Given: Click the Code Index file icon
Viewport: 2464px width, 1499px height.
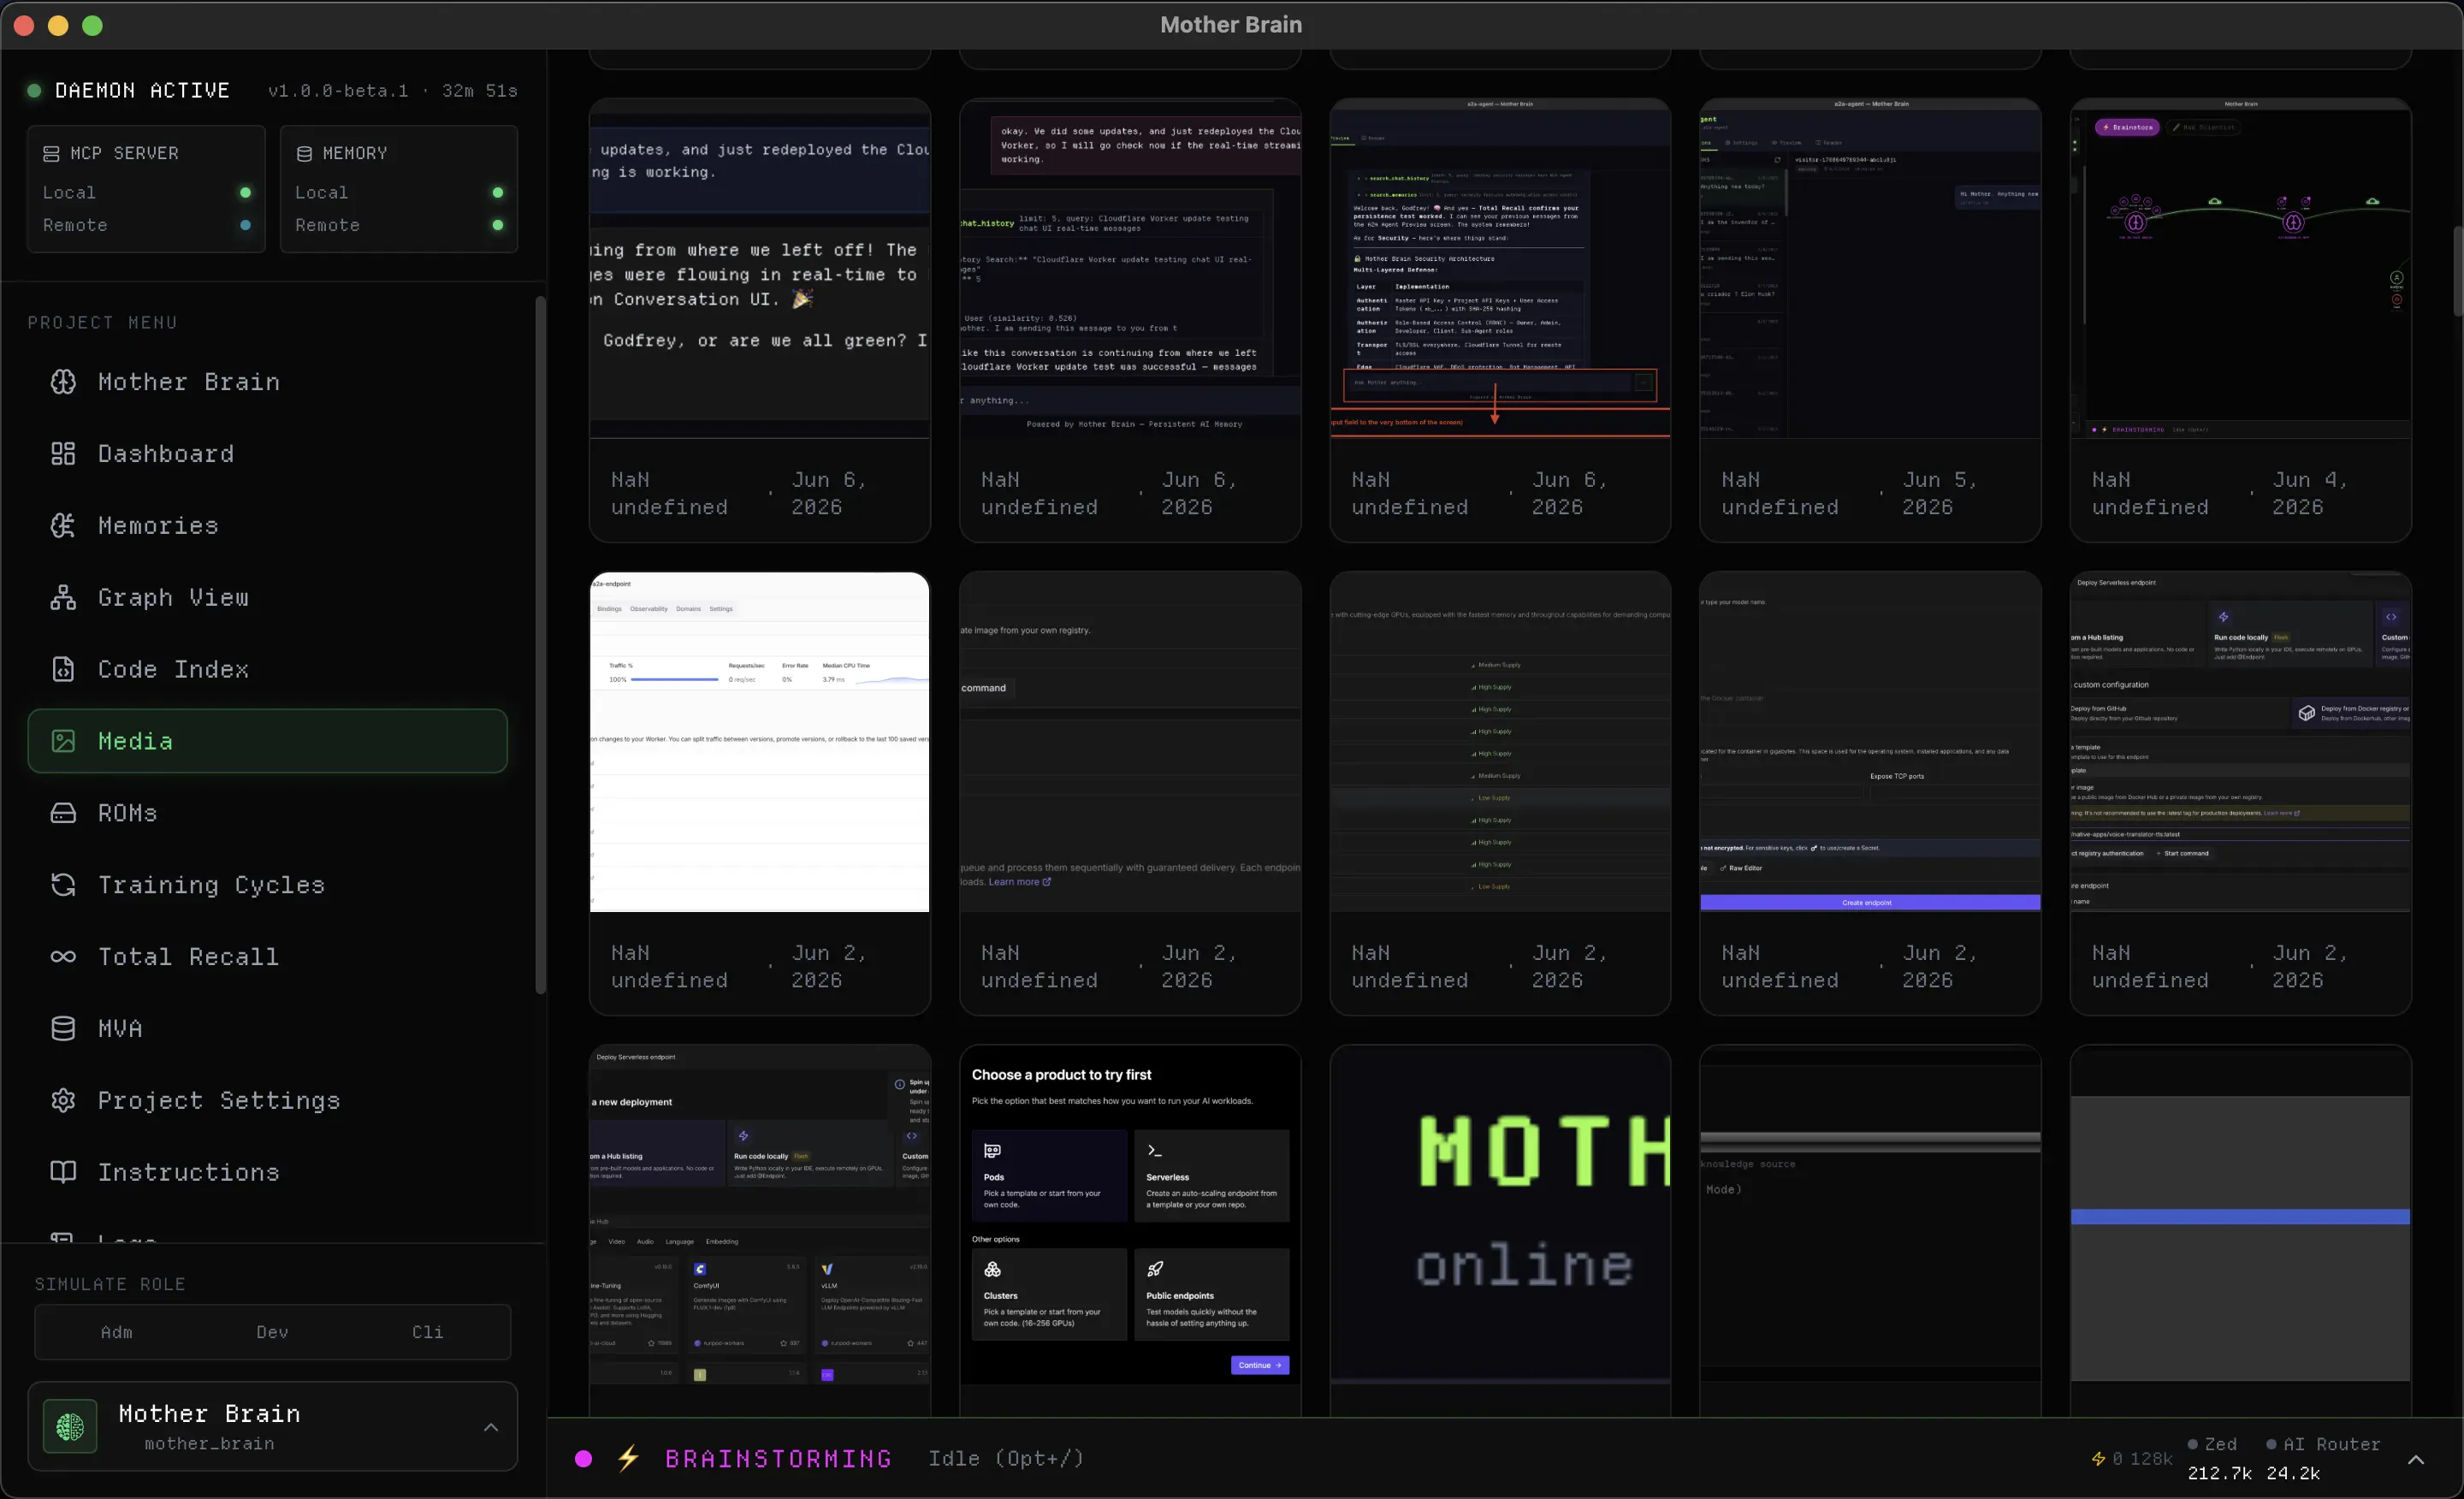Looking at the screenshot, I should click(x=63, y=669).
